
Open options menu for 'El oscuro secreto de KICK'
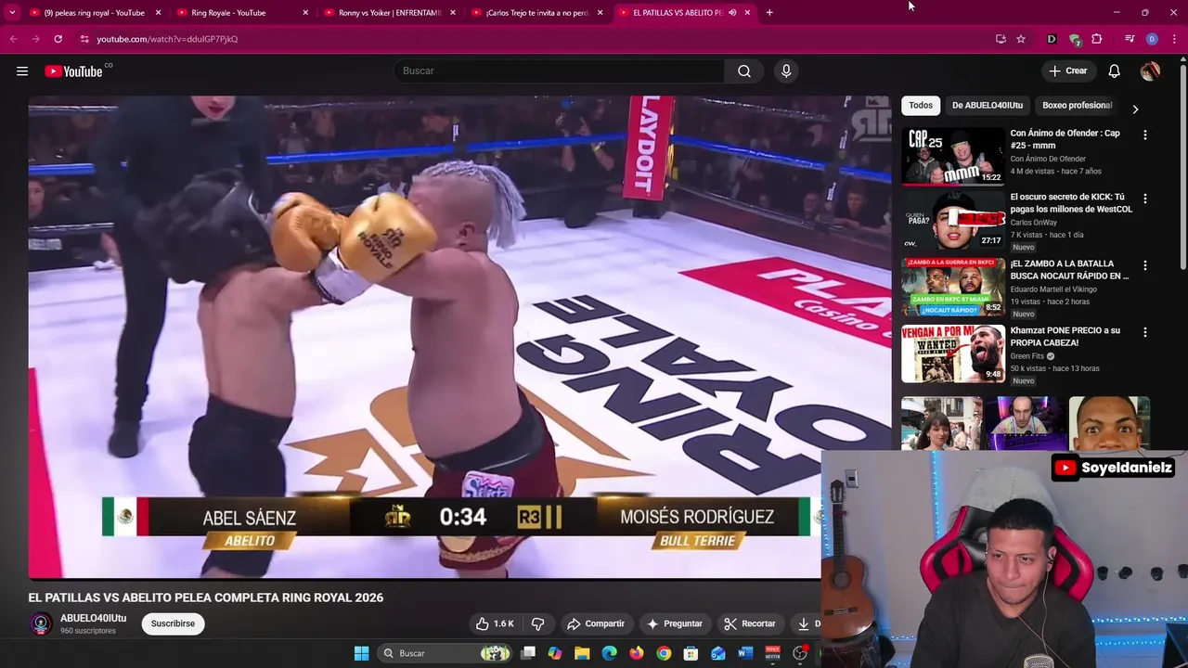[x=1145, y=199]
